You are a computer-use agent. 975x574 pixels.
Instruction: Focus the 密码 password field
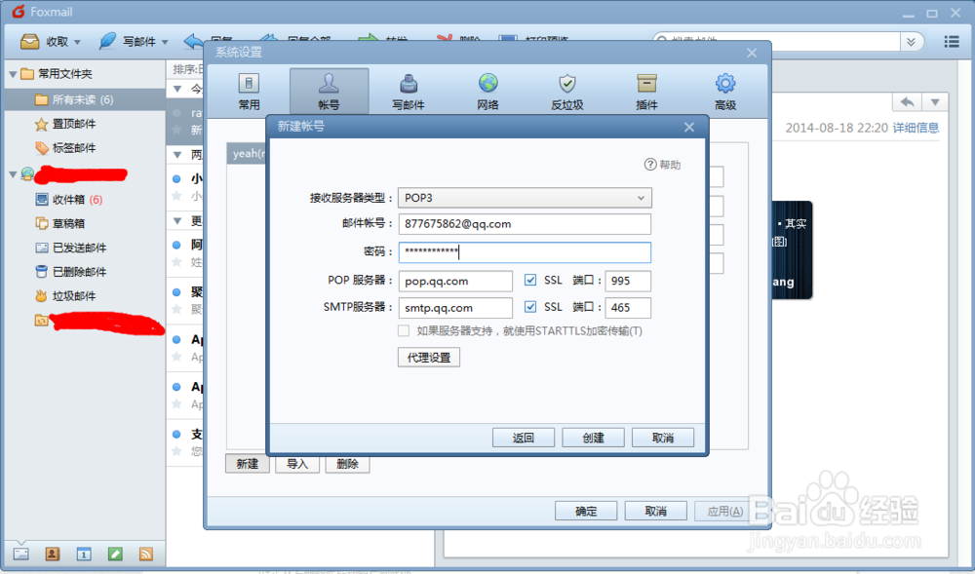click(525, 252)
